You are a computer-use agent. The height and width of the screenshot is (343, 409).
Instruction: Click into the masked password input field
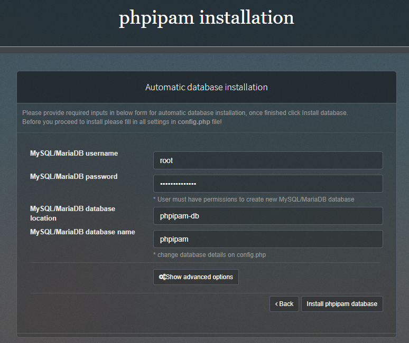tap(267, 184)
